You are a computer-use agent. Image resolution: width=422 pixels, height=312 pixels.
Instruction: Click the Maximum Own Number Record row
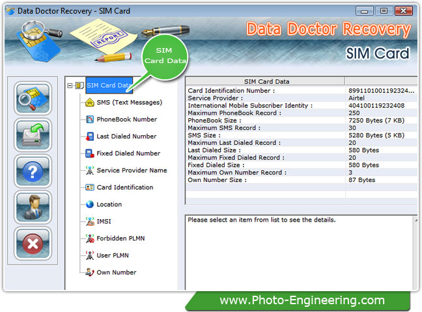[x=302, y=172]
